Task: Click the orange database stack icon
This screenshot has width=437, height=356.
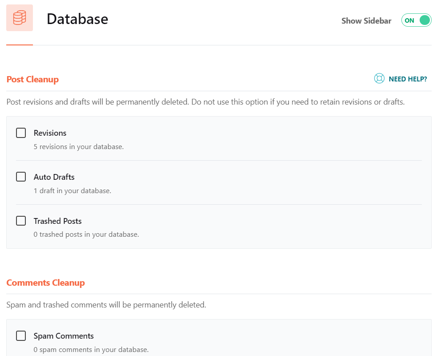Action: [20, 18]
